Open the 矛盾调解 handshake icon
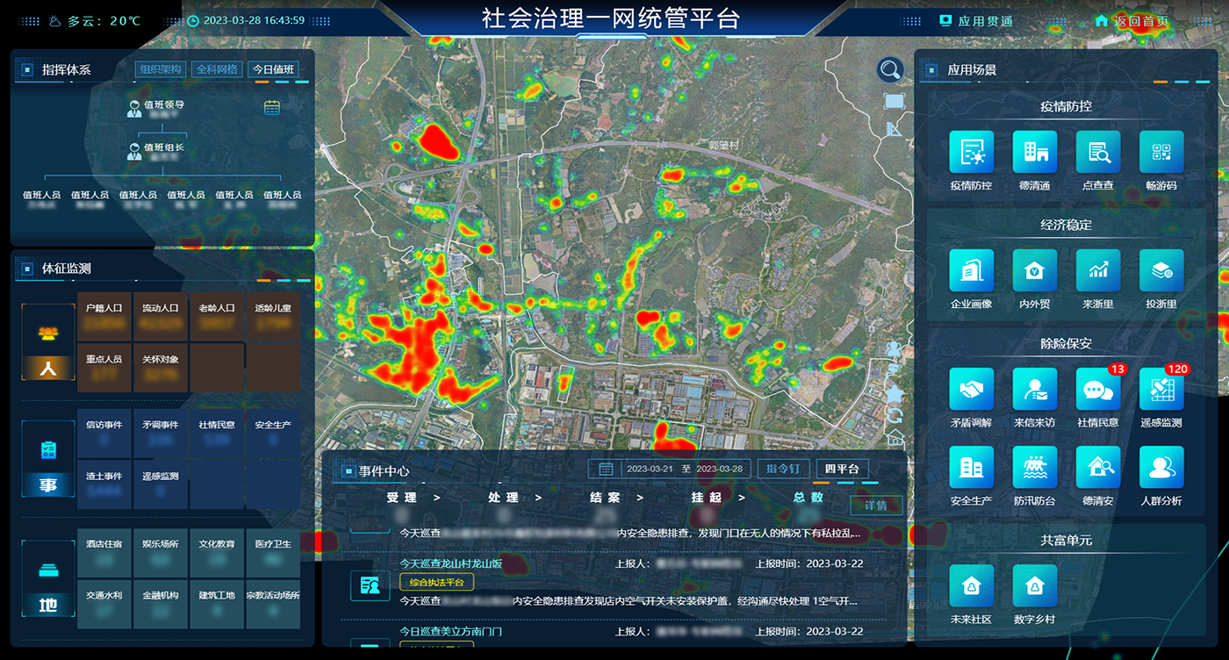The width and height of the screenshot is (1229, 660). click(x=971, y=390)
